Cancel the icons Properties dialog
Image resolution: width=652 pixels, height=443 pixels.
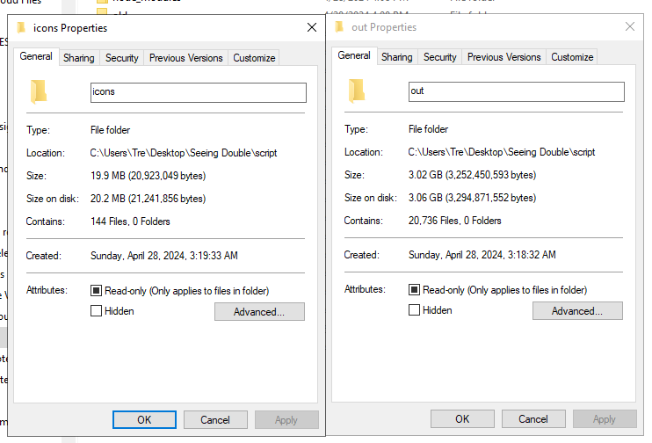coord(215,419)
